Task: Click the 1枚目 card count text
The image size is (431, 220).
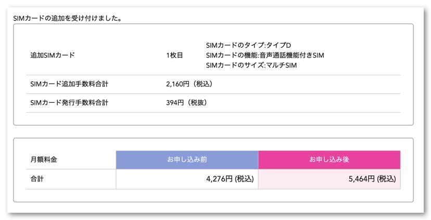Action: tap(174, 55)
